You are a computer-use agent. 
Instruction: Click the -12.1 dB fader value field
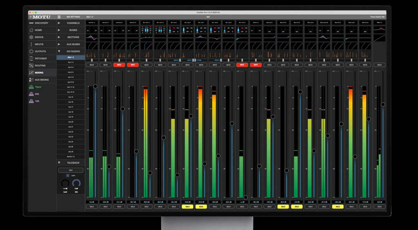pos(119,202)
